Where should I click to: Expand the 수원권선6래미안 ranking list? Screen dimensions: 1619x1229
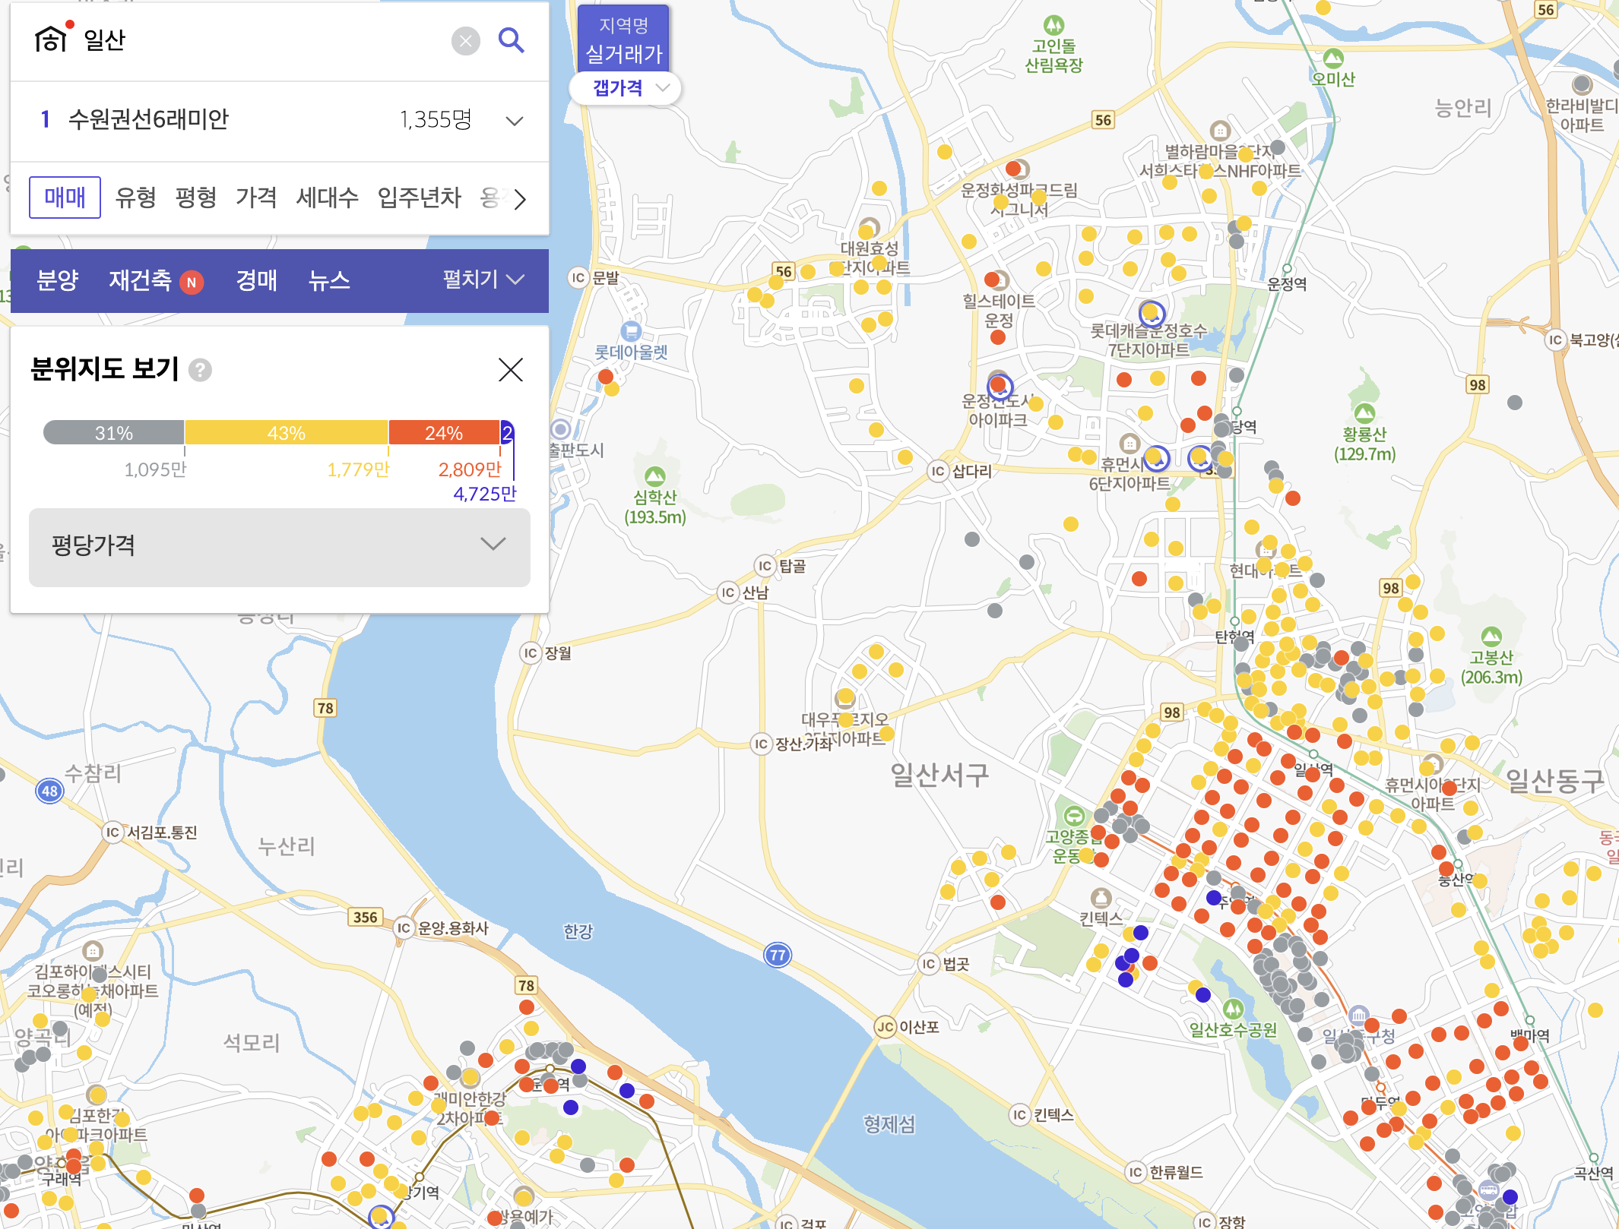[514, 120]
